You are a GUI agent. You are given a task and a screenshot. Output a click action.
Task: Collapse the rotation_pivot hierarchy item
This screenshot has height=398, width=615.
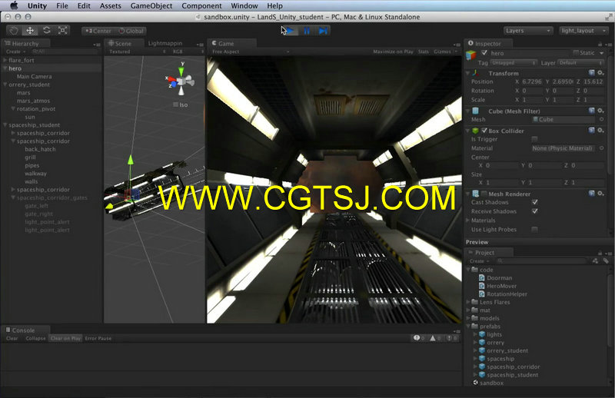pos(13,108)
